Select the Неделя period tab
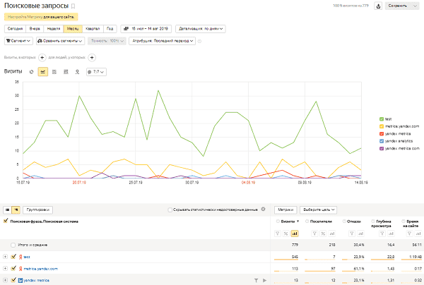 [53, 29]
